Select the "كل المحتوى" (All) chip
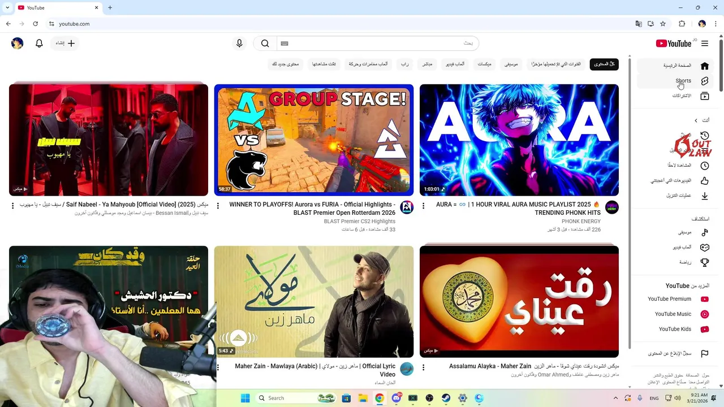The image size is (724, 407). click(x=604, y=64)
